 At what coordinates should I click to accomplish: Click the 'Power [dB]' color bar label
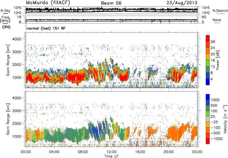click(x=217, y=60)
